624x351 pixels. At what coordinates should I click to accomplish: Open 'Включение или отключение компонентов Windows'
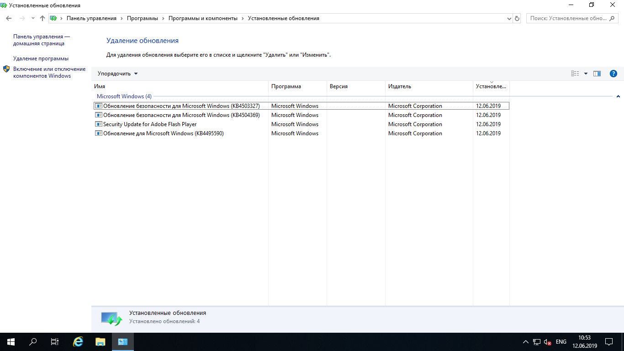49,72
